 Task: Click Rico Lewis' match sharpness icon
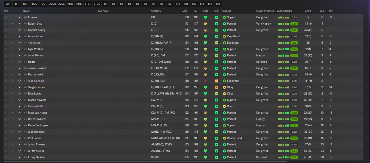pyautogui.click(x=217, y=94)
